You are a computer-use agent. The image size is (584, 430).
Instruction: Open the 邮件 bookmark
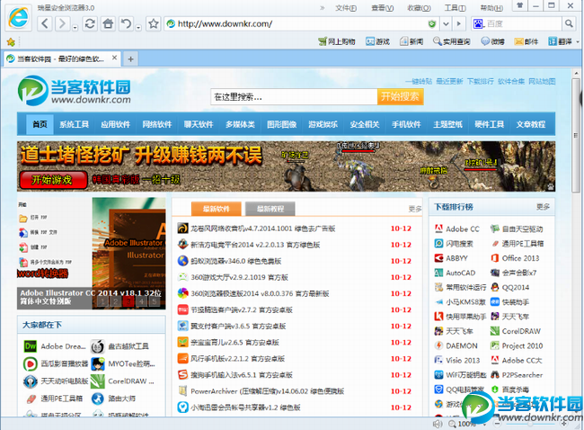526,41
